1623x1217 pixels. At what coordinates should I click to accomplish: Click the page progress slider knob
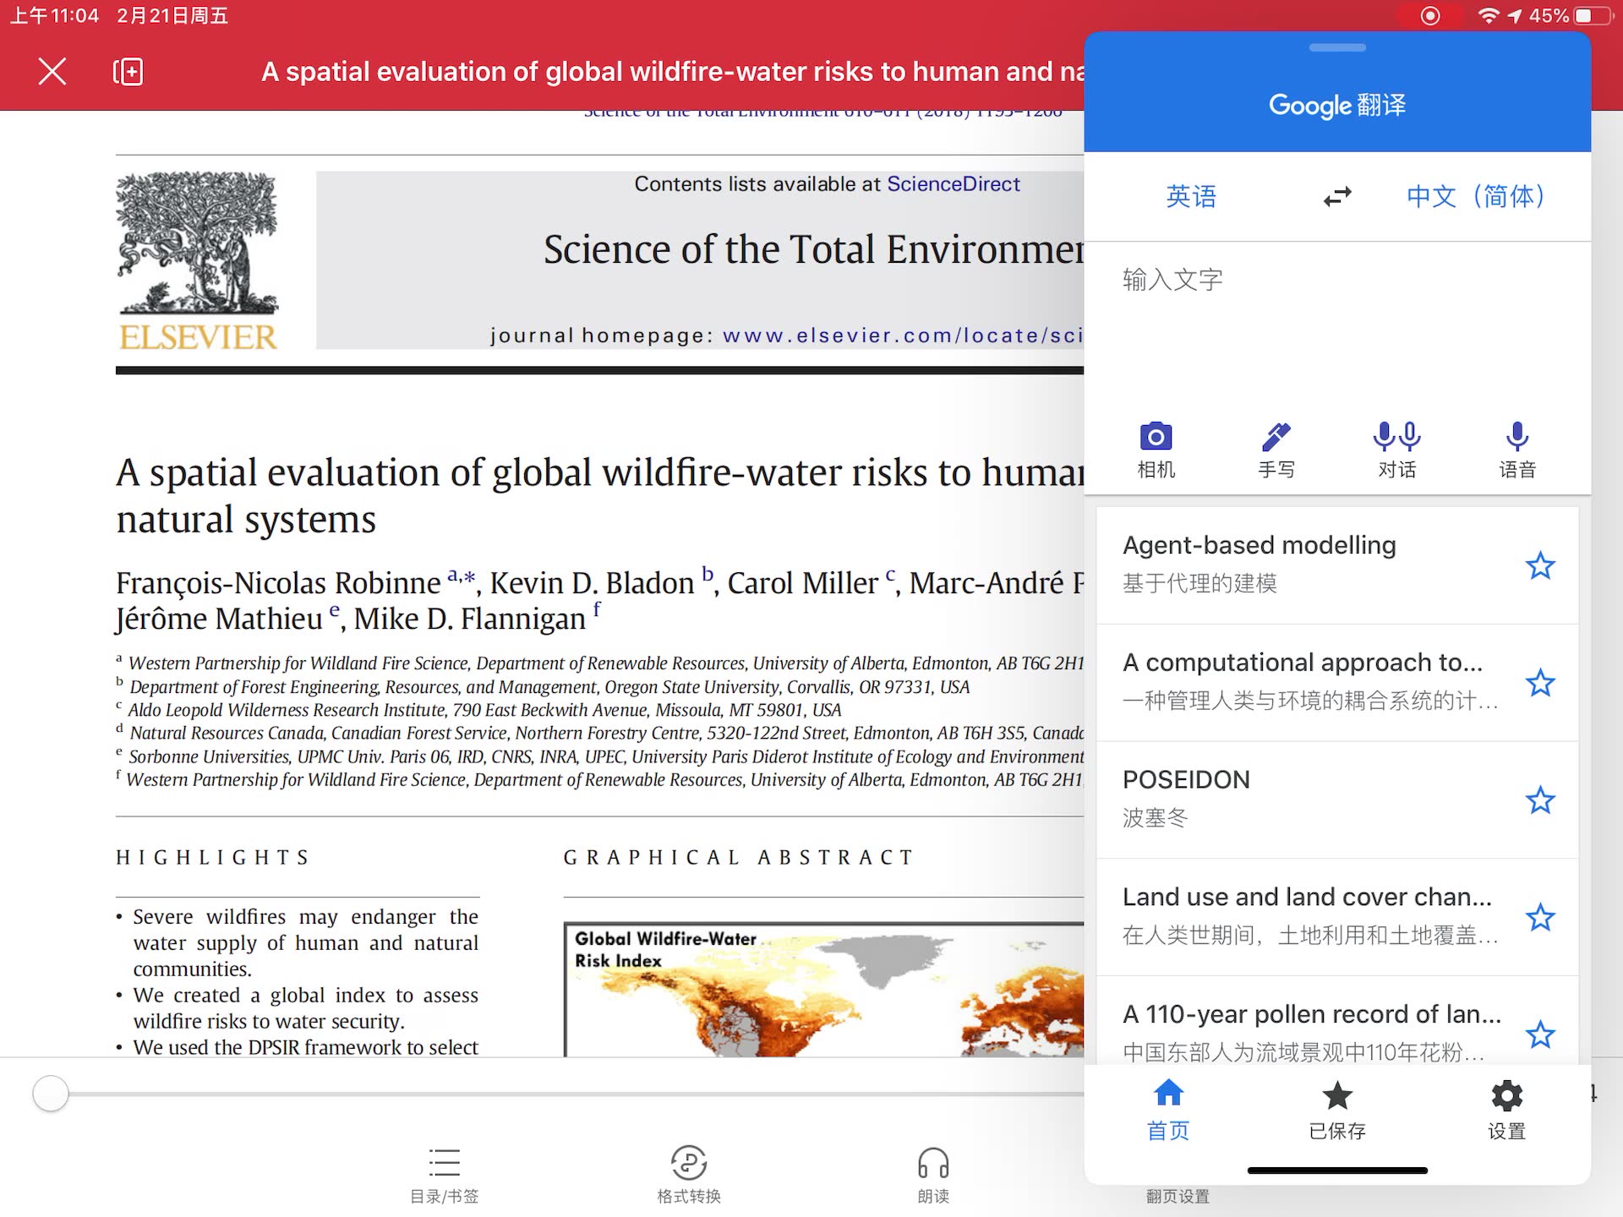[51, 1094]
